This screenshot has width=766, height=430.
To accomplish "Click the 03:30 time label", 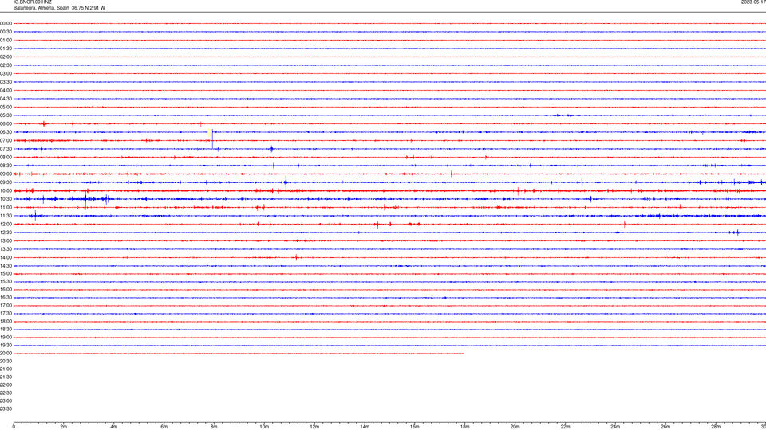I will [x=6, y=82].
